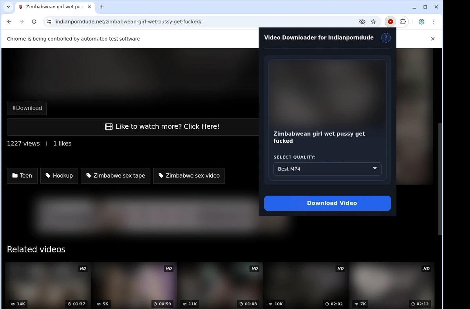Image resolution: width=470 pixels, height=309 pixels.
Task: Click the page's Download button
Action: [x=27, y=108]
